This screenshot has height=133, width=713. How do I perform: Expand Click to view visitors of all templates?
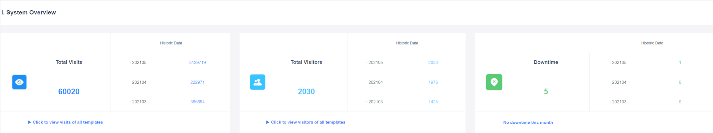pyautogui.click(x=306, y=122)
